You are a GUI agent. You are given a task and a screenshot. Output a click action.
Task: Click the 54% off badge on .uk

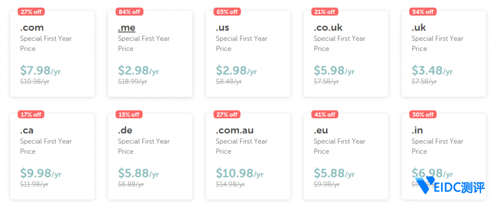click(x=423, y=12)
